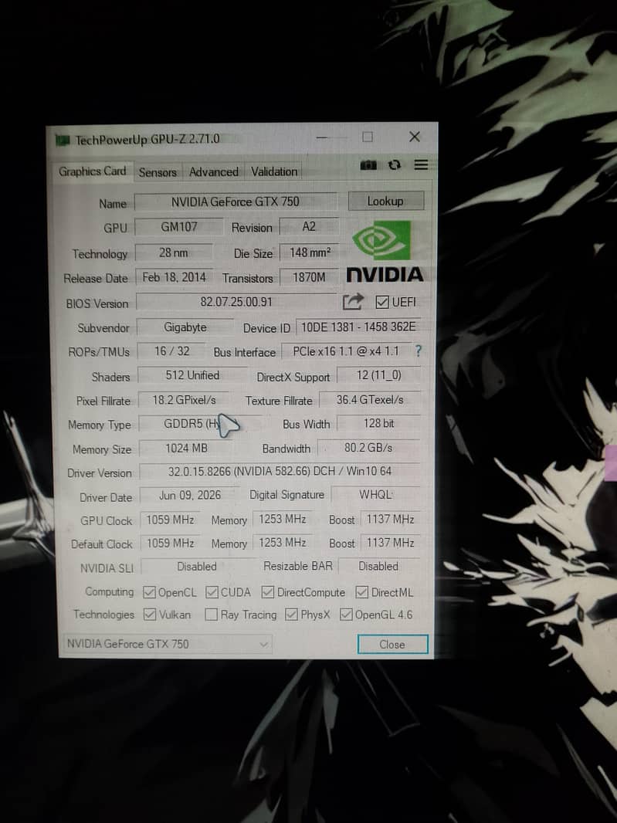Click the Default Clock row Boost 1137 MHz field
Viewport: 617px width, 823px height.
(390, 543)
